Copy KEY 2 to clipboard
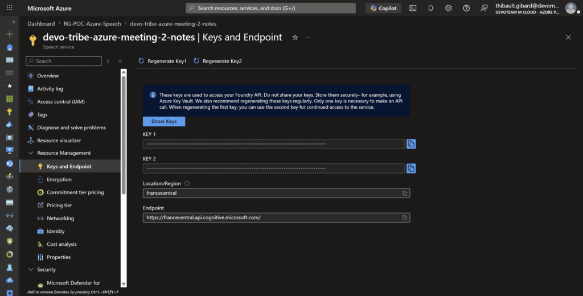 (x=411, y=168)
